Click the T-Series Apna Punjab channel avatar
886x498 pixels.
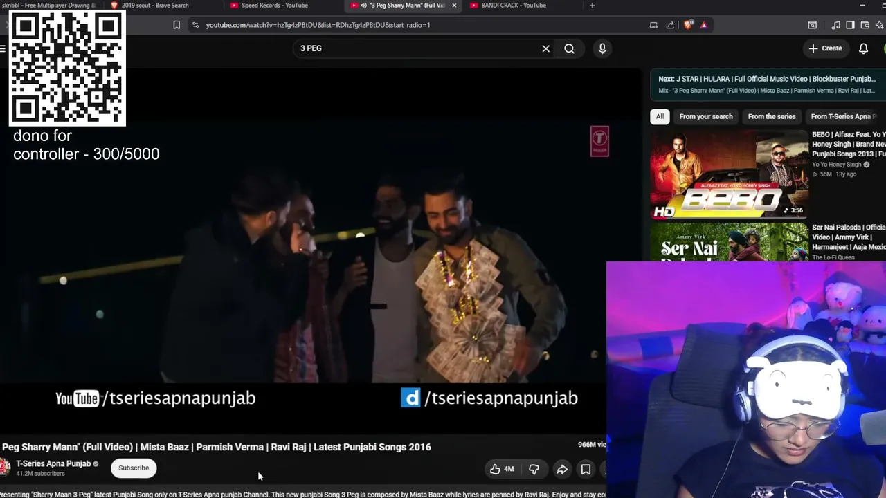pyautogui.click(x=5, y=468)
